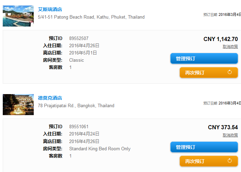Click booking ID number 89552507
The image size is (241, 172).
(x=79, y=38)
